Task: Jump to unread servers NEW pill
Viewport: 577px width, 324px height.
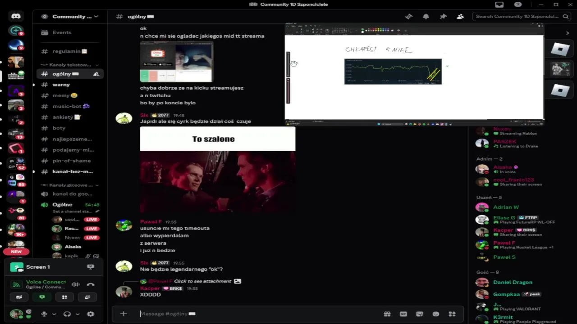Action: 16,252
